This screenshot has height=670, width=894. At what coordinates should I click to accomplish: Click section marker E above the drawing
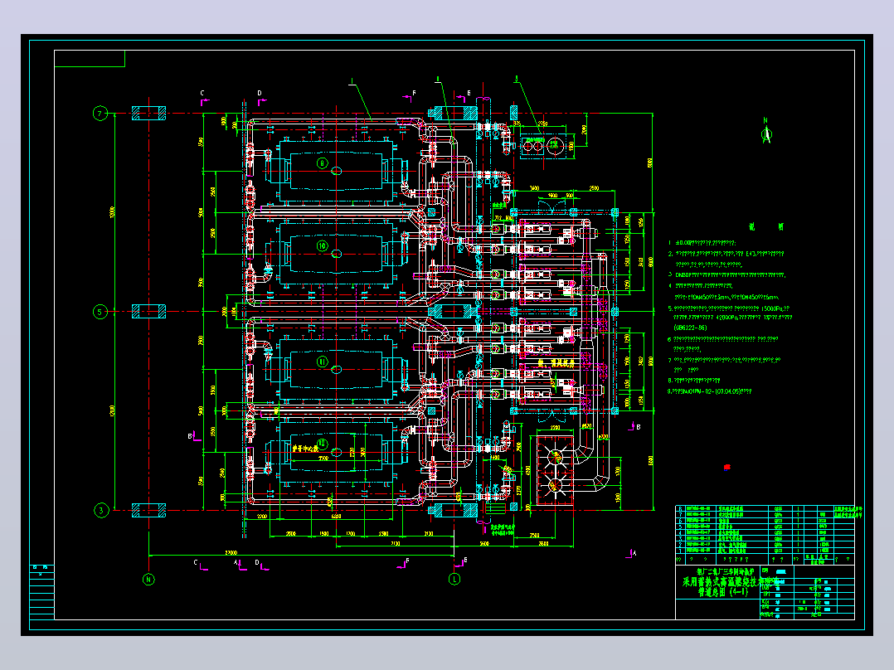coord(464,96)
